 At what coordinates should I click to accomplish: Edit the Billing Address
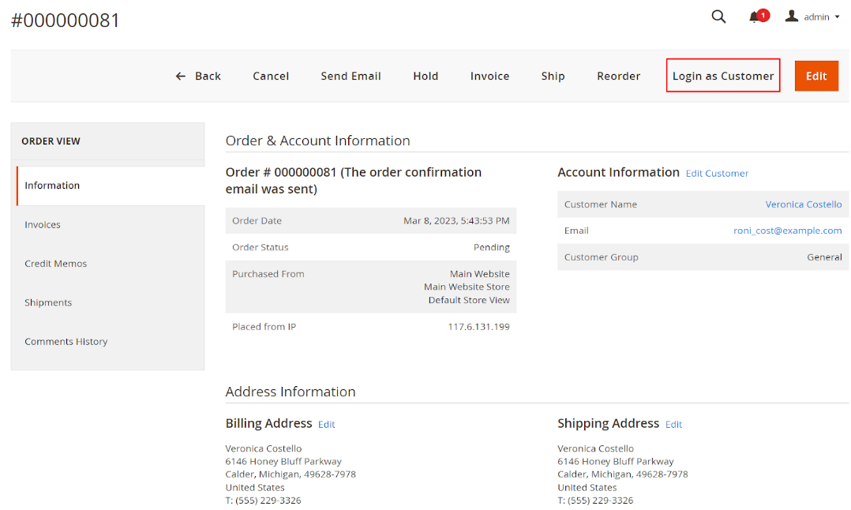[x=326, y=425]
